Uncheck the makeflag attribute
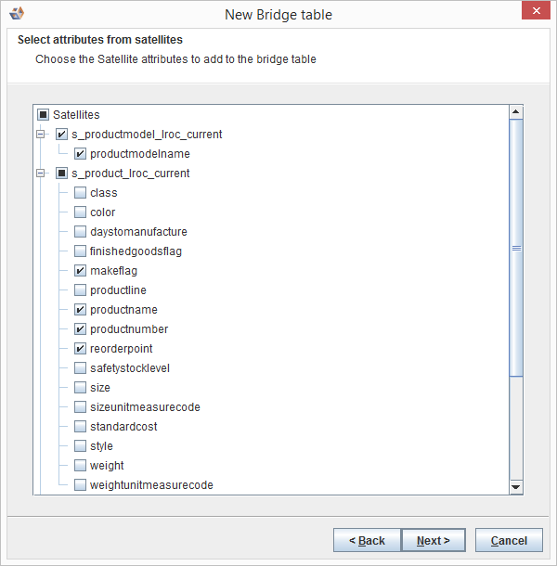Screen dimensions: 557x566 80,271
